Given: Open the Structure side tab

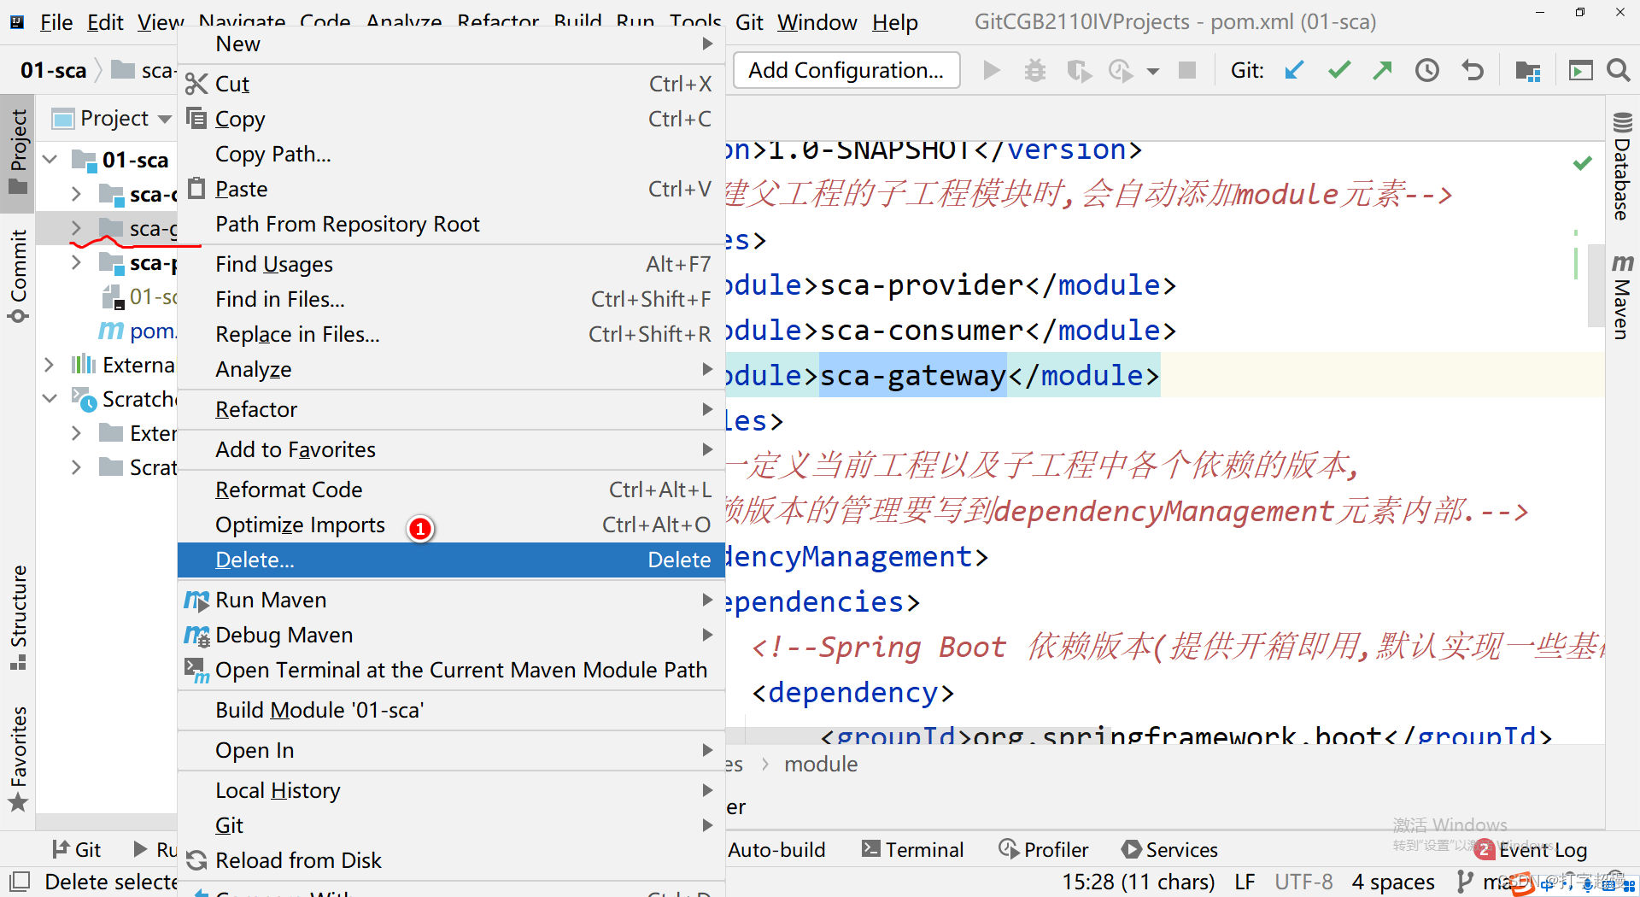Looking at the screenshot, I should coord(18,617).
